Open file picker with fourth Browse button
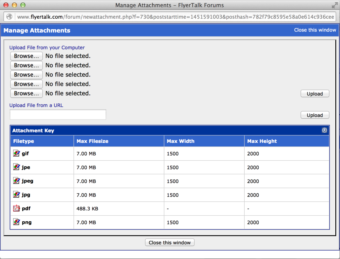Screen dimensions: 340x259 pyautogui.click(x=26, y=84)
